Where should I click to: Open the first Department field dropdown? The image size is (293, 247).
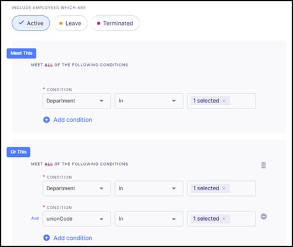[x=77, y=101]
